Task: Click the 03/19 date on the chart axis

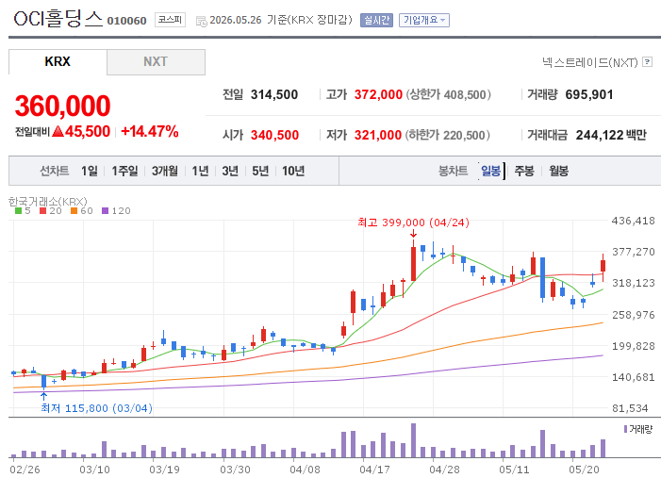Action: (x=164, y=470)
